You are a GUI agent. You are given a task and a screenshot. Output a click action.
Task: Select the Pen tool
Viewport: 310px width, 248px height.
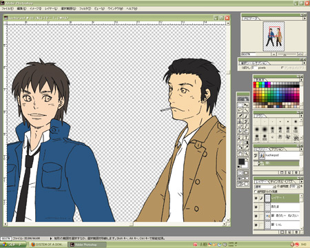(240, 137)
